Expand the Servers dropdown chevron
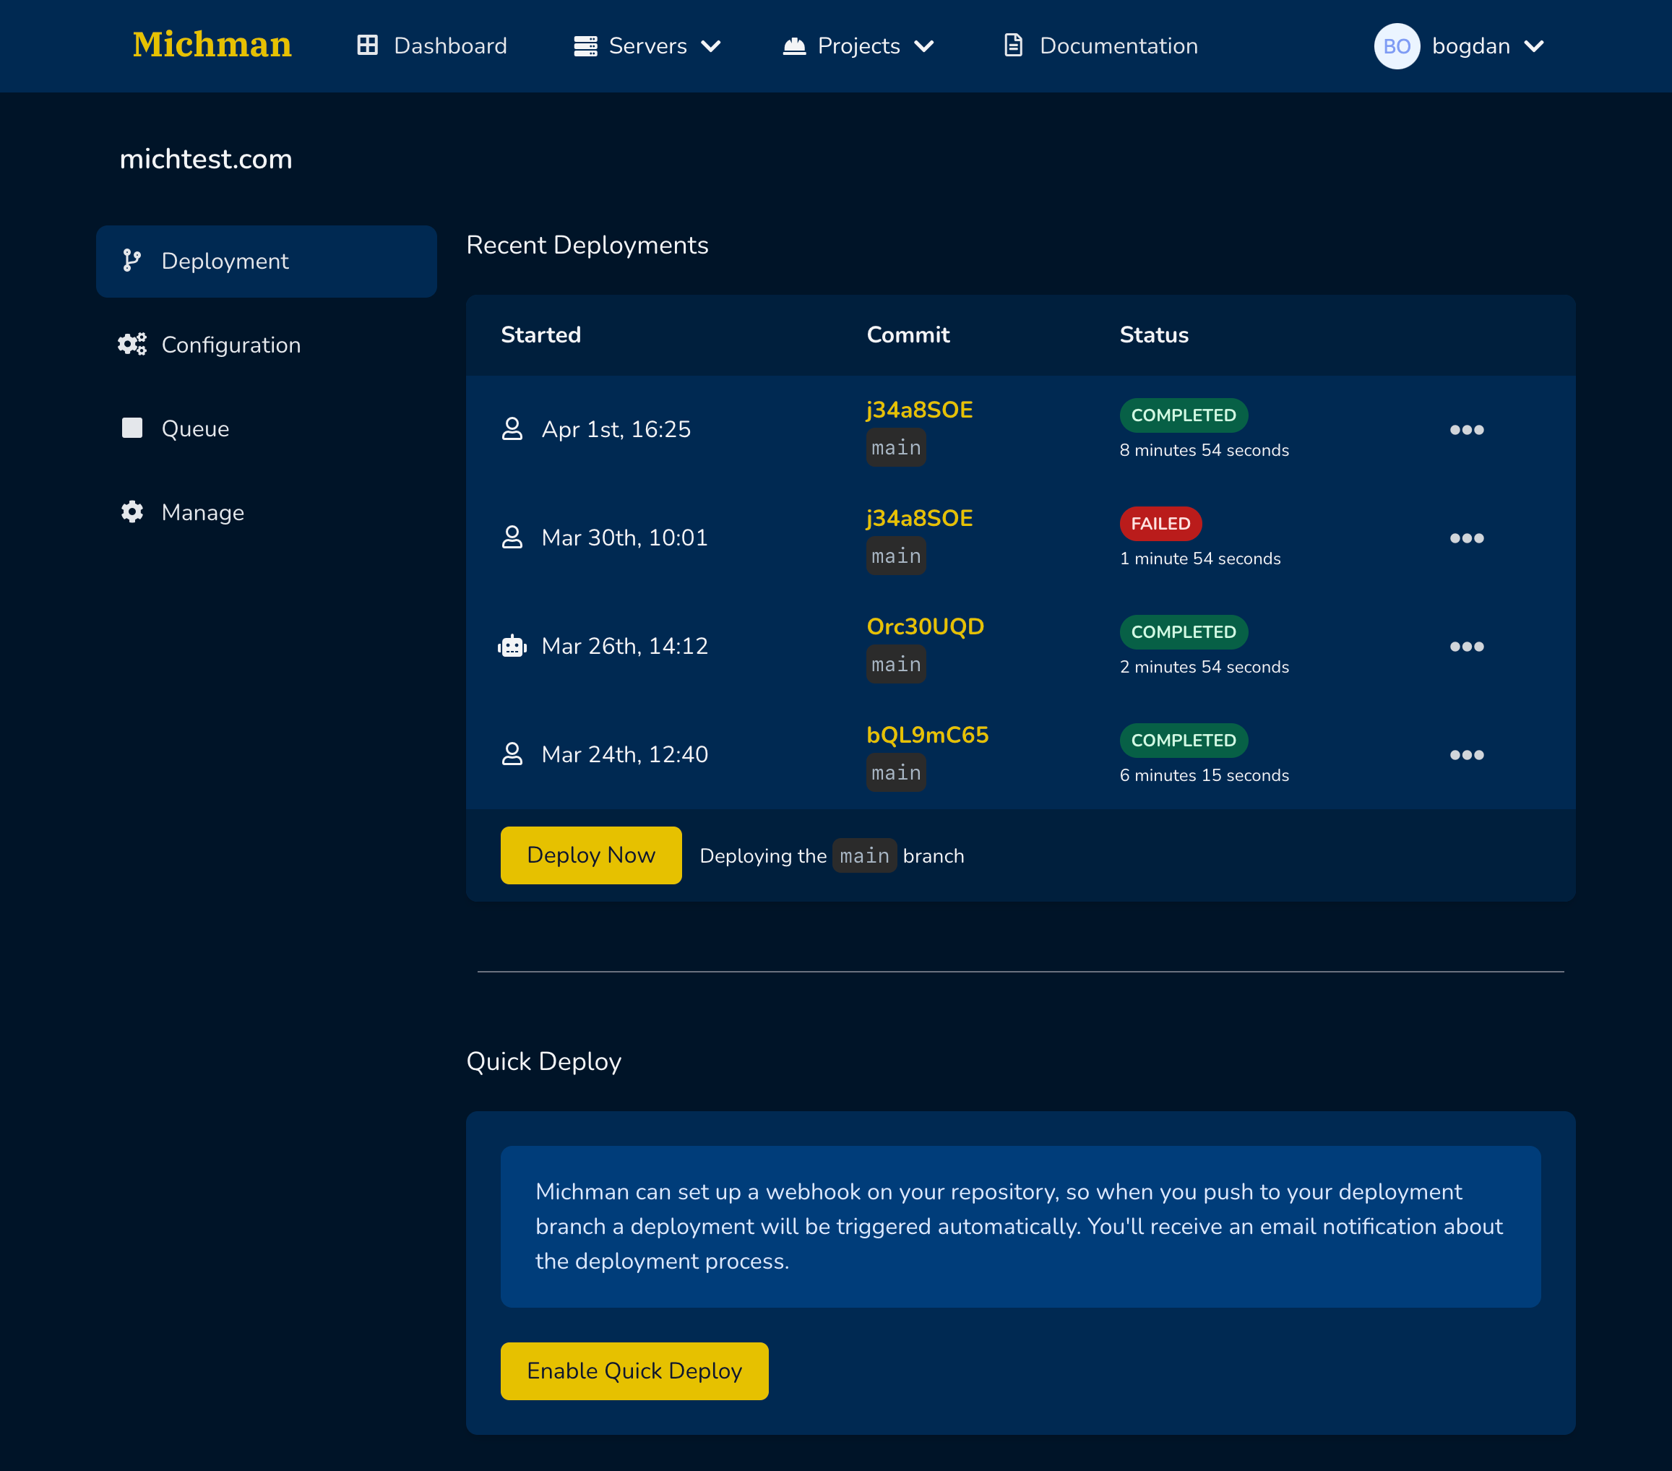The width and height of the screenshot is (1672, 1471). point(711,46)
